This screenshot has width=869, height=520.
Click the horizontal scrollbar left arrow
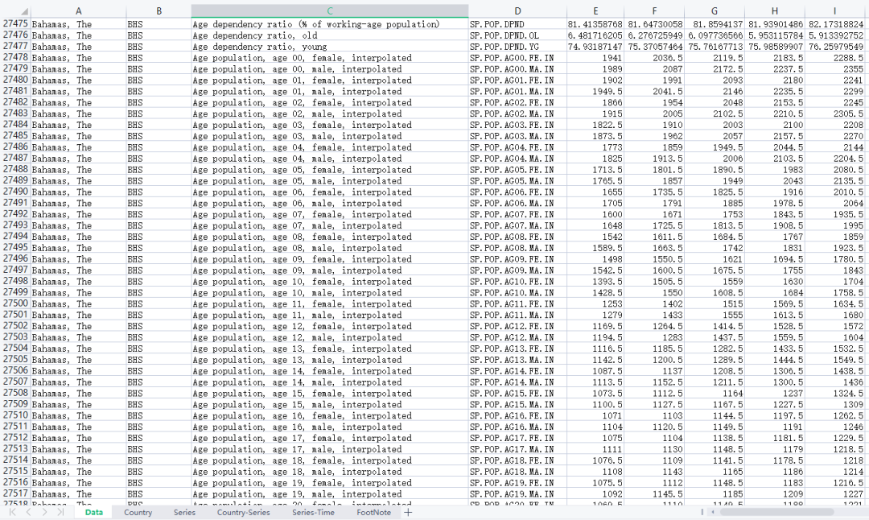tap(713, 512)
